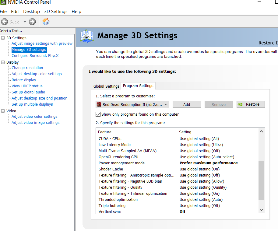Collapse the Video tree node
Image resolution: width=278 pixels, height=231 pixels.
coord(3,111)
